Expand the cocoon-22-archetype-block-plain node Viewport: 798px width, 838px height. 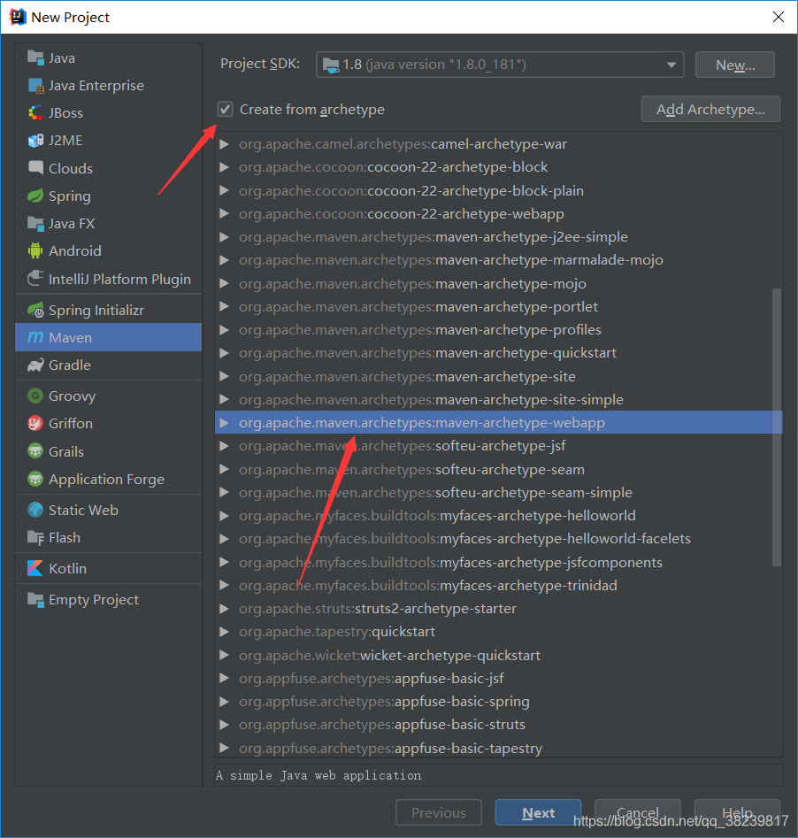tap(225, 190)
